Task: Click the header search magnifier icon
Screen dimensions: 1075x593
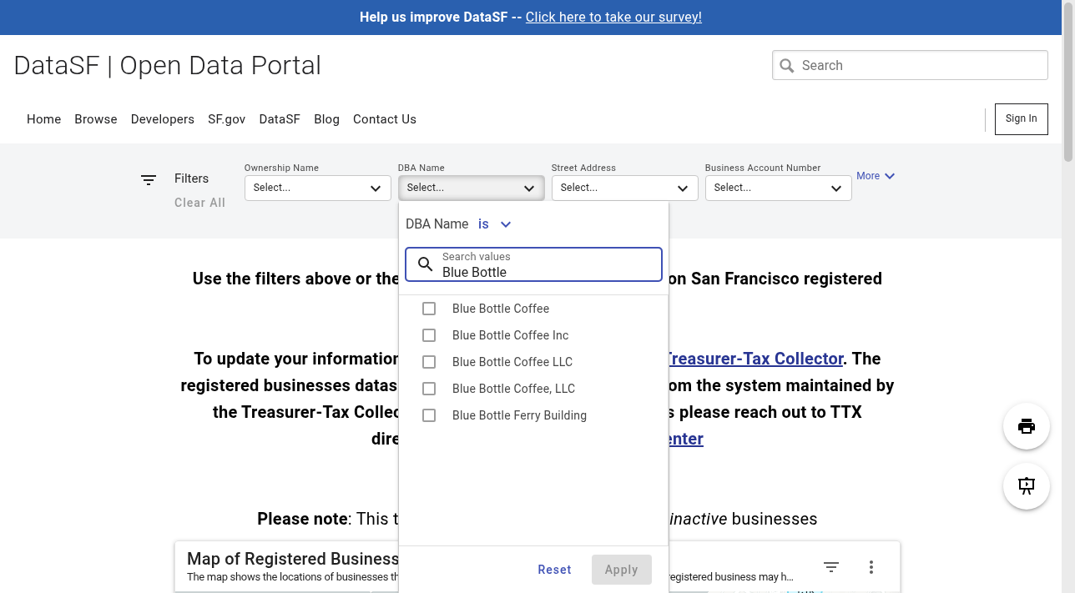Action: tap(786, 65)
